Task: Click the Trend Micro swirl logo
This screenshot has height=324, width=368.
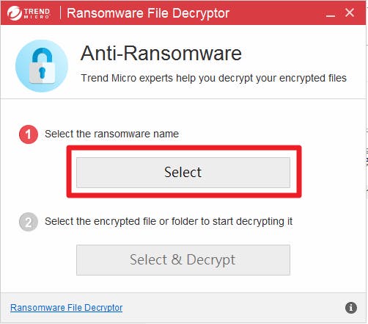Action: 15,13
